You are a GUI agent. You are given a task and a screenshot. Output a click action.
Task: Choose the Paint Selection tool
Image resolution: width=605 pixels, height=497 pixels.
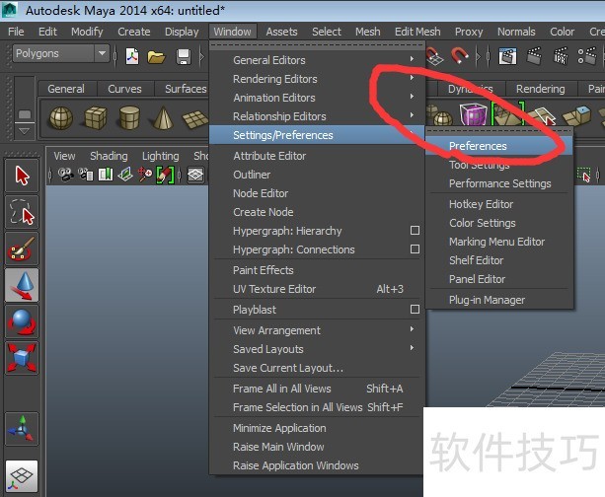22,248
